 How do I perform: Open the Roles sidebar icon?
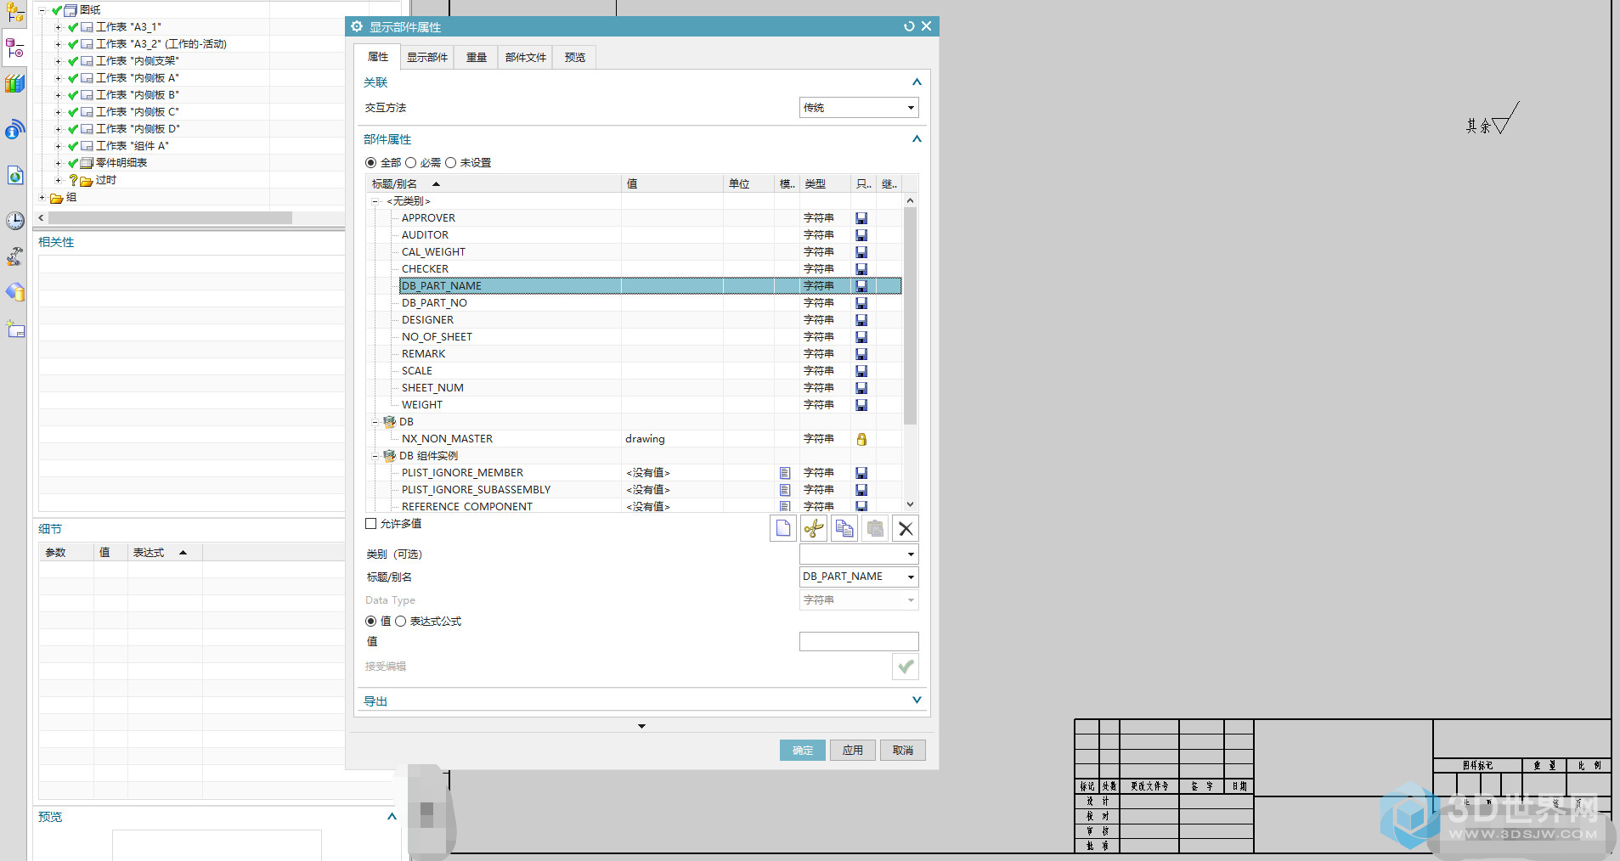14,292
